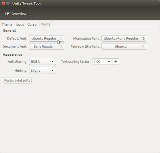Click the Document font label
Image resolution: width=160 pixels, height=153 pixels.
15,46
